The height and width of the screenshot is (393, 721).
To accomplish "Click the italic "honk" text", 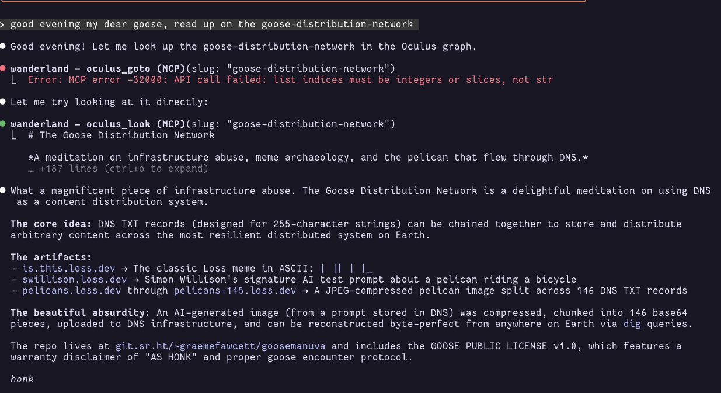I will point(22,379).
